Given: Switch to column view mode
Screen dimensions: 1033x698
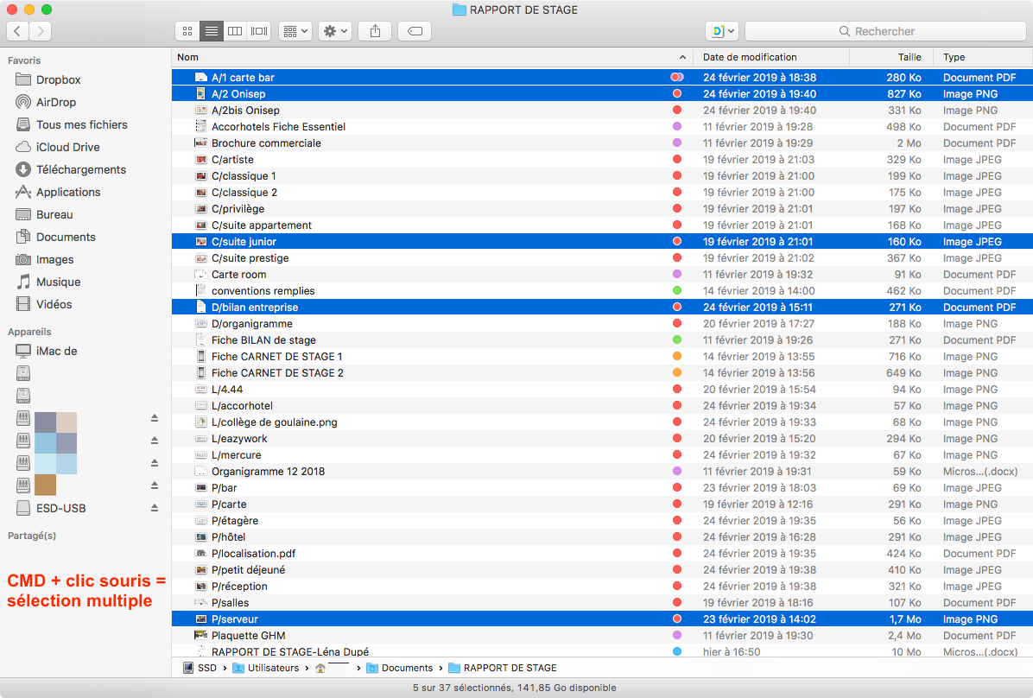Looking at the screenshot, I should coord(235,31).
